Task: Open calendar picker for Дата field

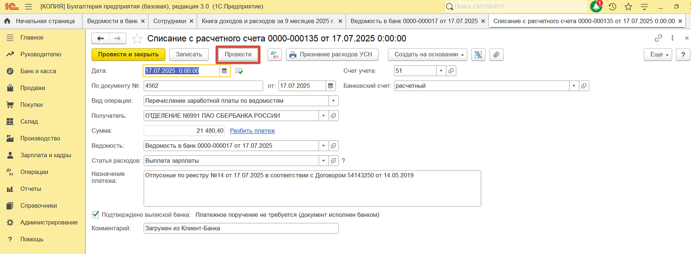Action: pyautogui.click(x=224, y=71)
